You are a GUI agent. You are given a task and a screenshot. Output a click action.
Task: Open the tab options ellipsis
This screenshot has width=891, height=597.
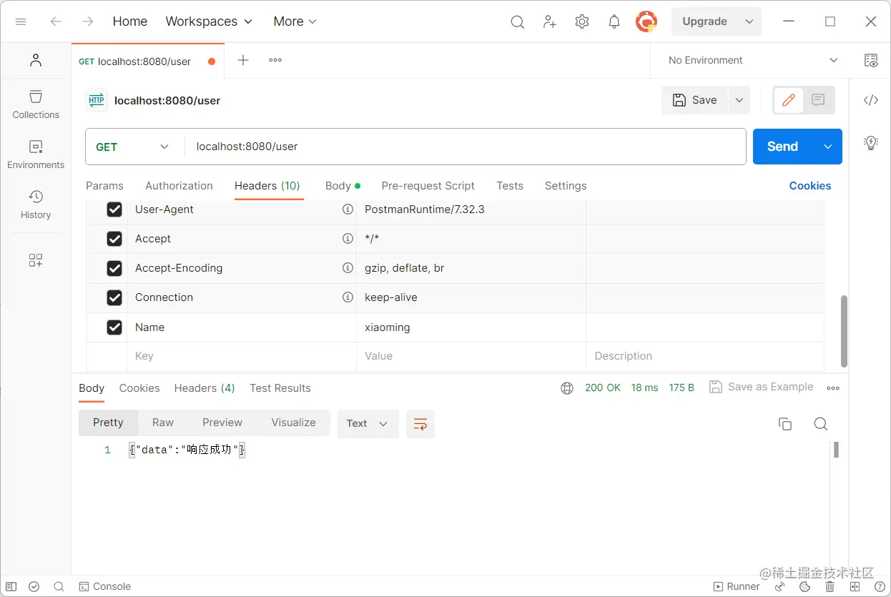pyautogui.click(x=275, y=60)
